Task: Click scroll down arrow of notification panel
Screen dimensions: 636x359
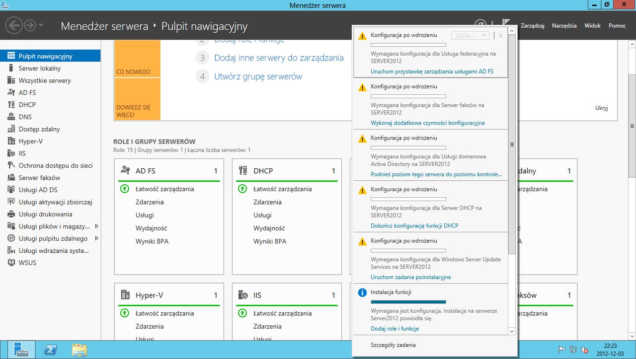Action: 512,331
